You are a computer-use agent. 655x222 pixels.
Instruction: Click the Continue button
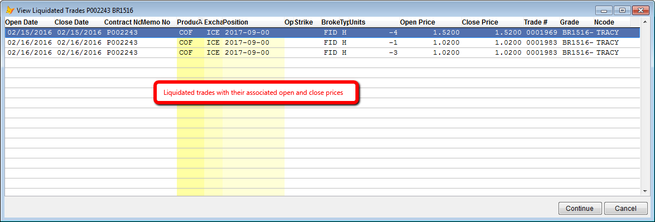(x=580, y=208)
